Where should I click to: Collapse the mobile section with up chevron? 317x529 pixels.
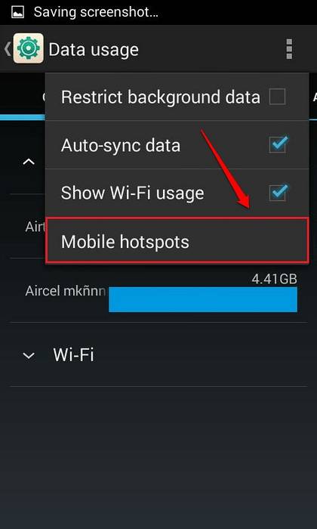pyautogui.click(x=29, y=162)
